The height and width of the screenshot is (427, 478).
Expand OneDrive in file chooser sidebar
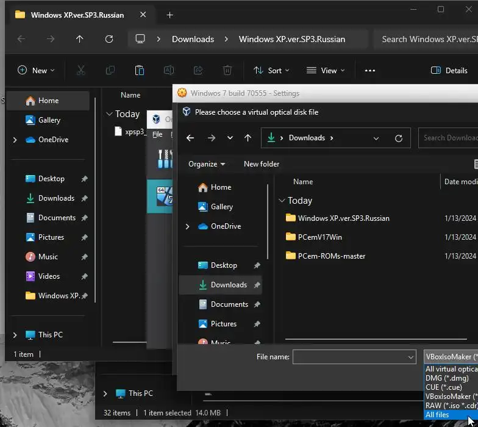187,226
